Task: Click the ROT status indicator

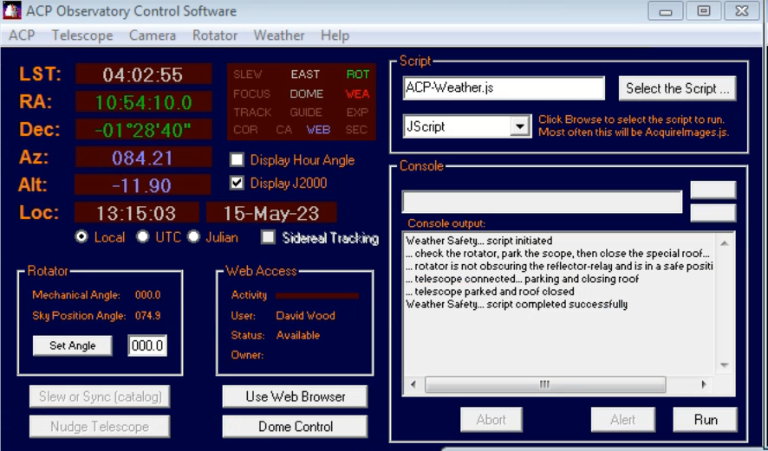Action: pyautogui.click(x=357, y=74)
